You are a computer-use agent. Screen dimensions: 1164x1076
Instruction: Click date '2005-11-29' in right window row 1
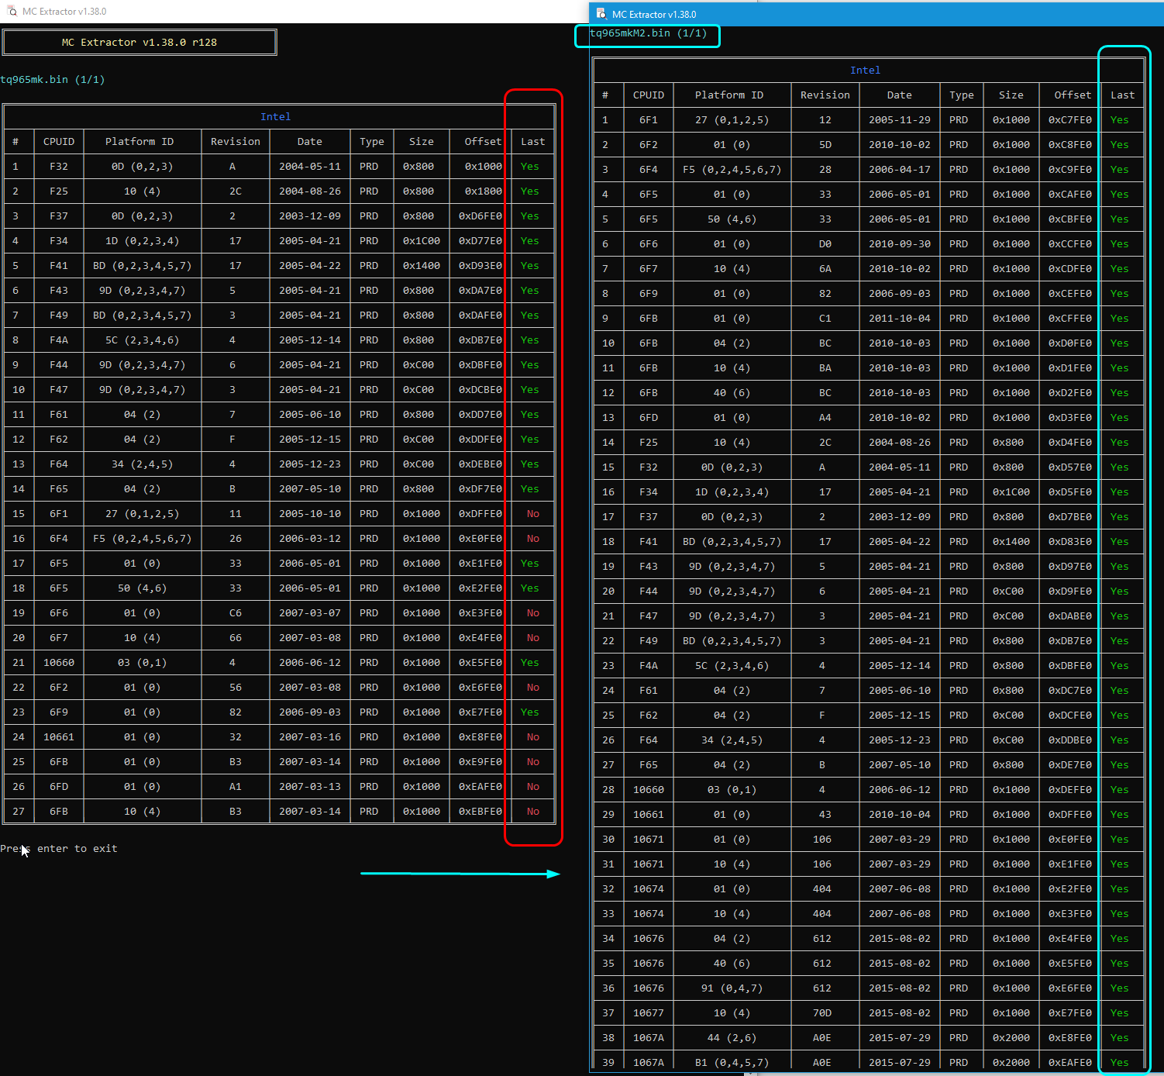(900, 120)
